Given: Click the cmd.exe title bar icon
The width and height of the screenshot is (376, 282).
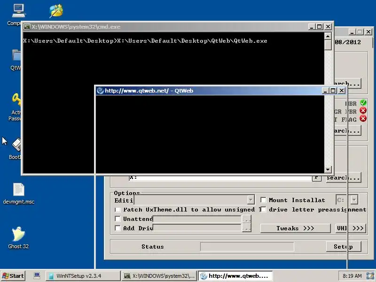Looking at the screenshot, I should [27, 27].
